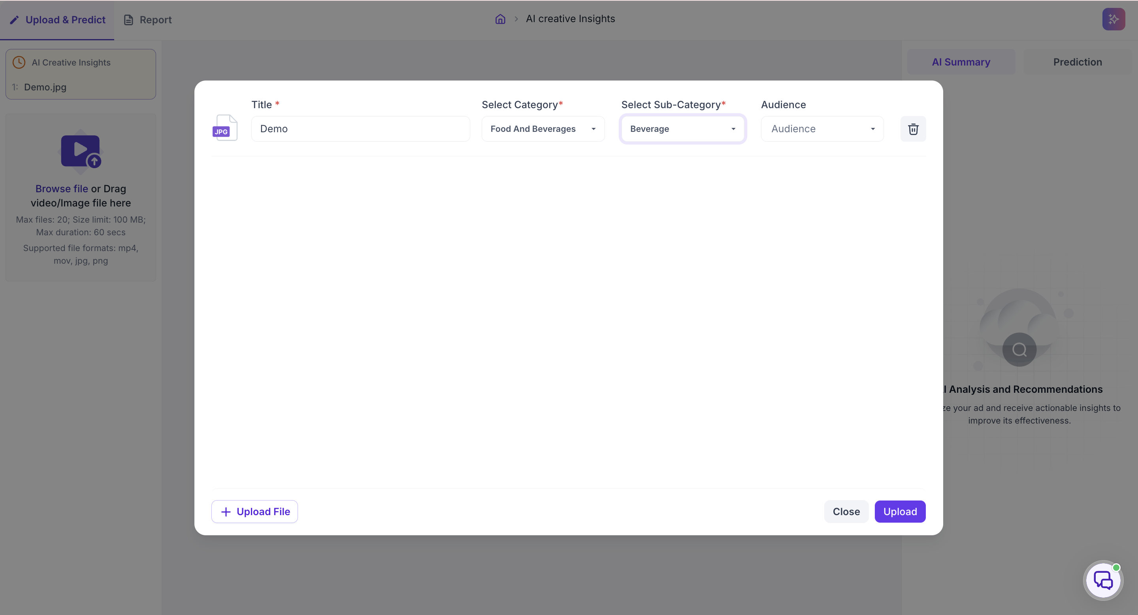Select the Upload & Predict tab

pos(57,20)
